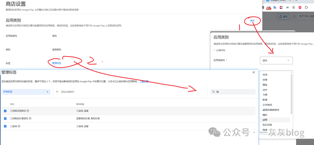Open the 管理标签 manage tags link
The image size is (314, 145).
tap(56, 63)
